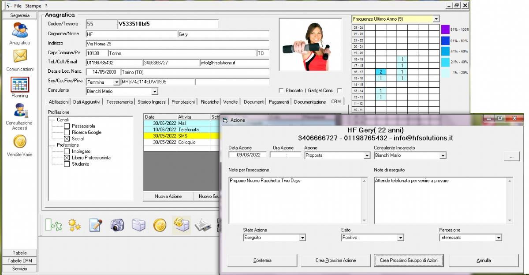Image resolution: width=529 pixels, height=275 pixels.
Task: Switch to the Tesseramento tab
Action: [119, 102]
